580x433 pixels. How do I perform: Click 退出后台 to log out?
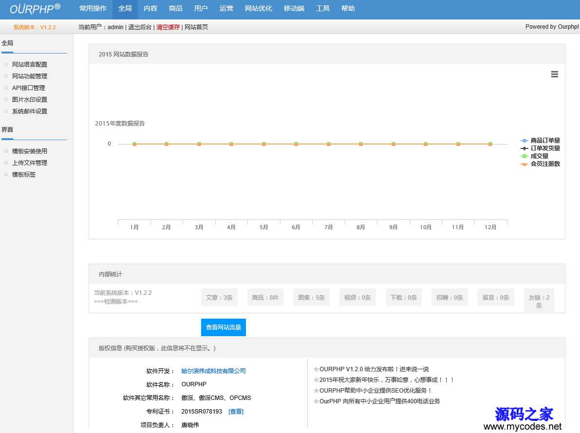click(140, 27)
